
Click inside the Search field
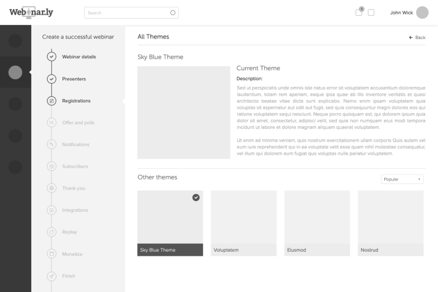[124, 12]
